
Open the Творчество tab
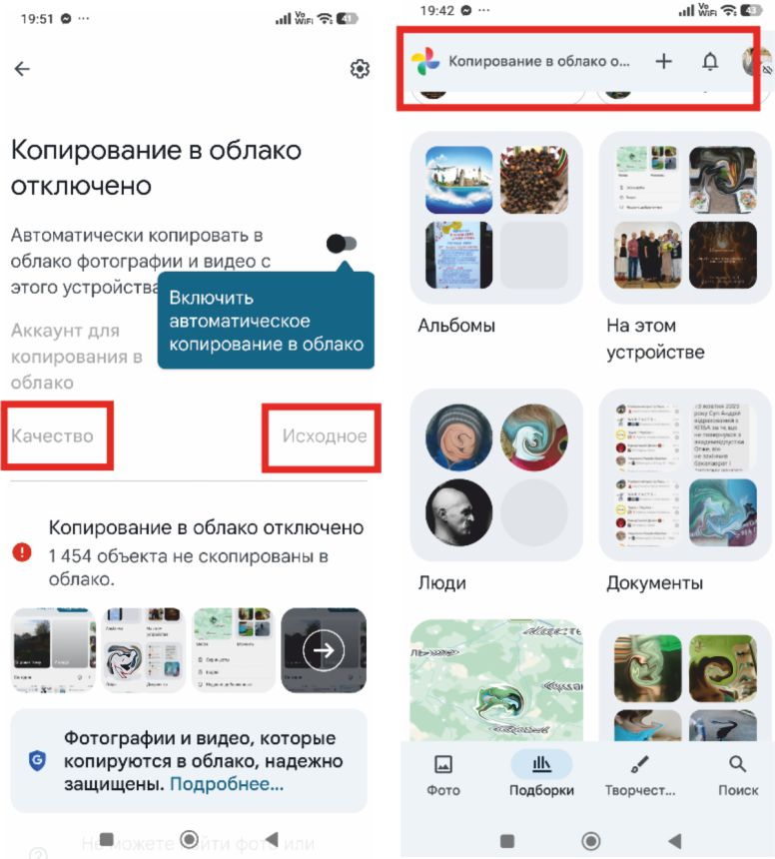click(x=640, y=775)
